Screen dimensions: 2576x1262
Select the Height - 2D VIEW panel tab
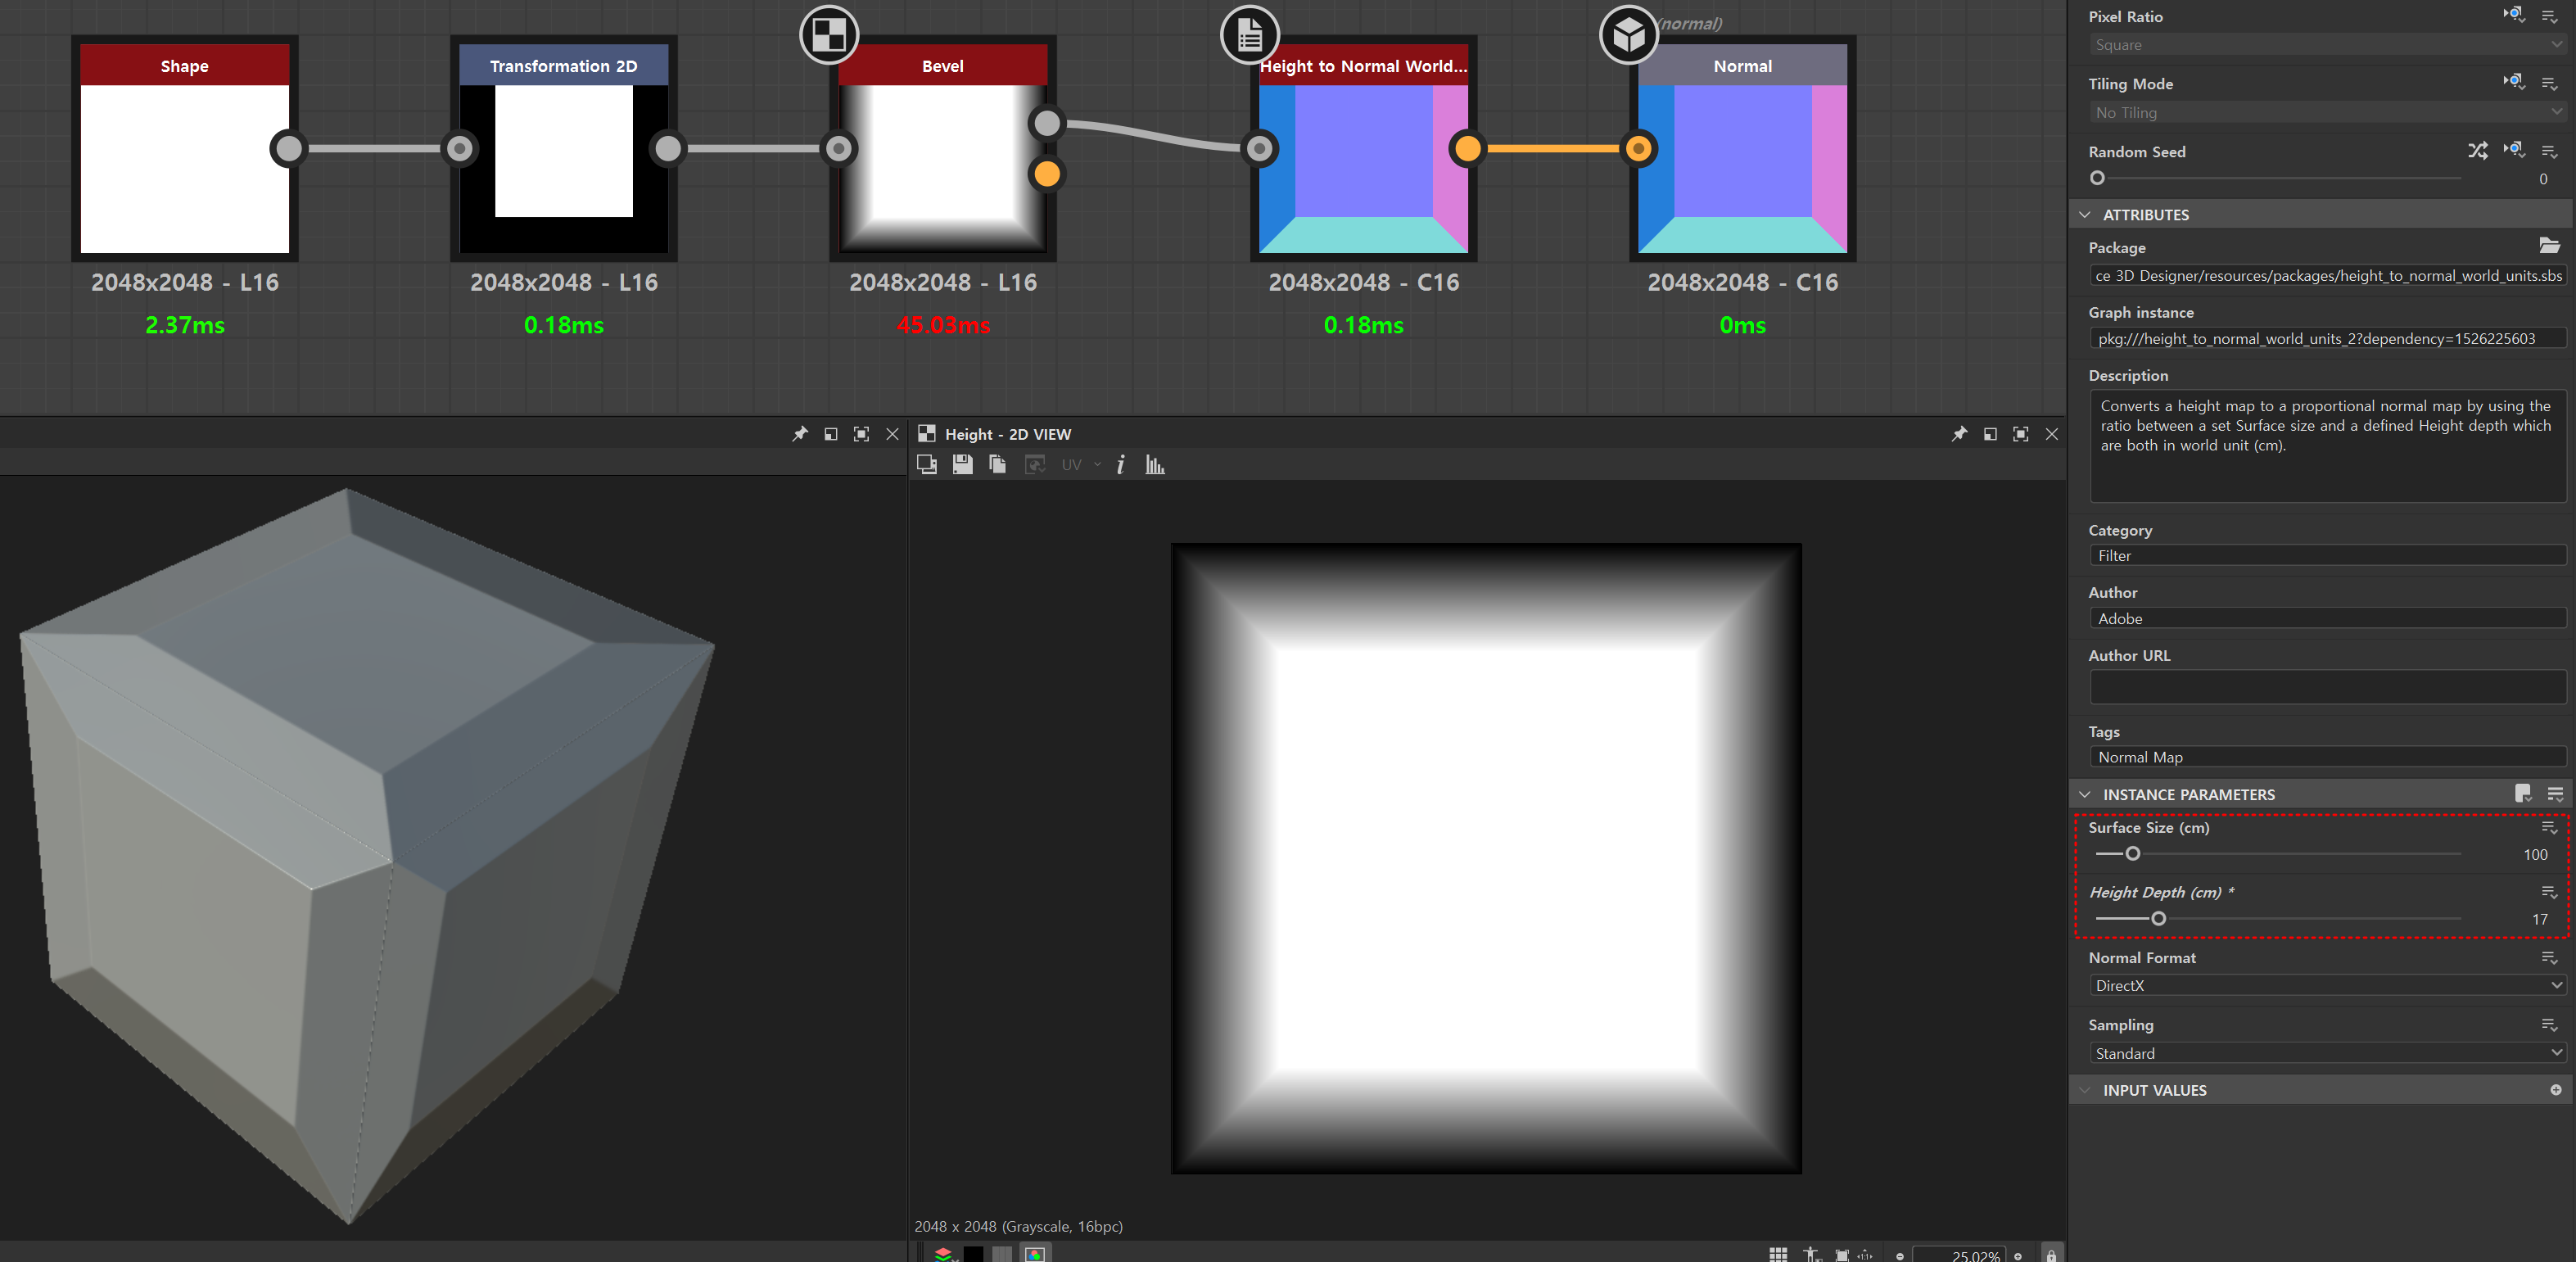coord(1007,434)
